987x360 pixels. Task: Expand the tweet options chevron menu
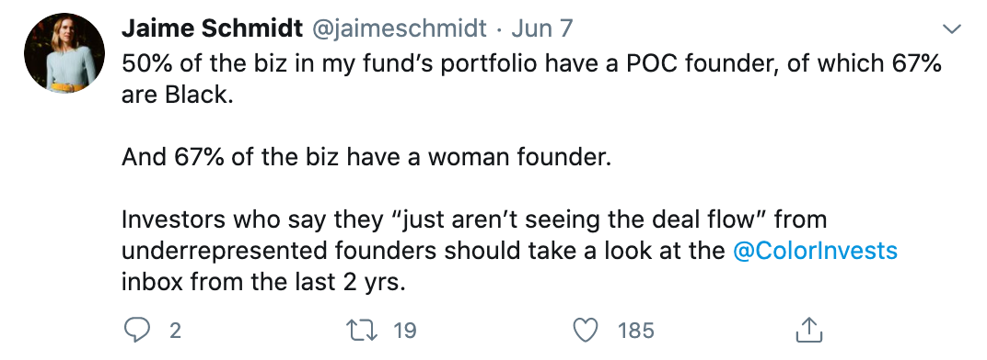pos(951,28)
